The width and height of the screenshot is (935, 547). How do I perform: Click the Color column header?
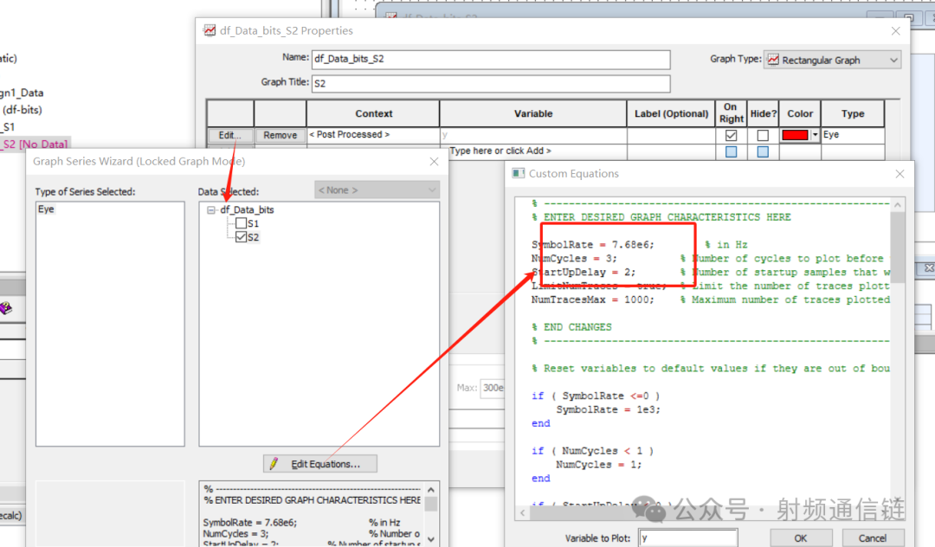tap(800, 113)
